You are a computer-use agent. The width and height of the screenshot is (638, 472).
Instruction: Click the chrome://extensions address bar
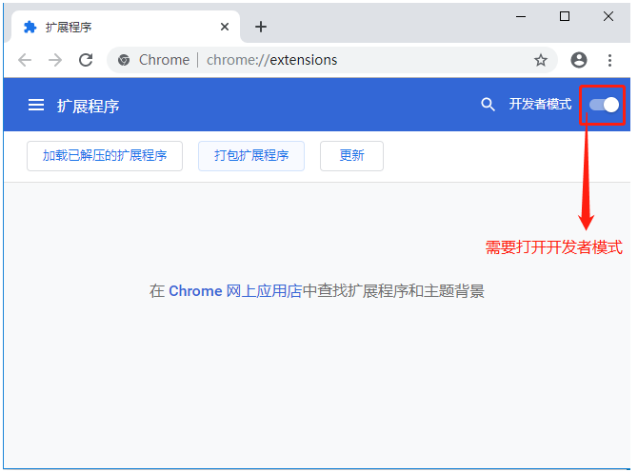[x=331, y=60]
